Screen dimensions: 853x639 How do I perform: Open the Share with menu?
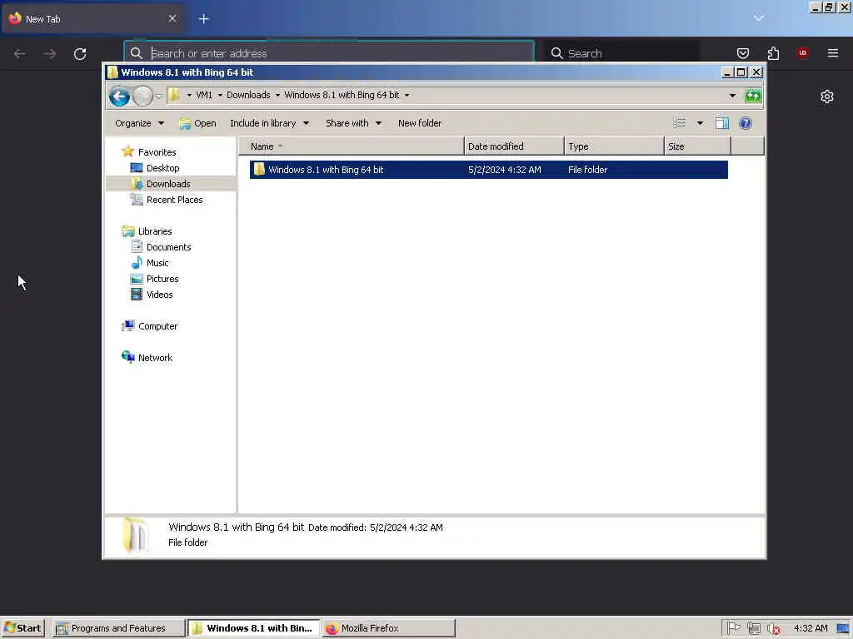[353, 123]
